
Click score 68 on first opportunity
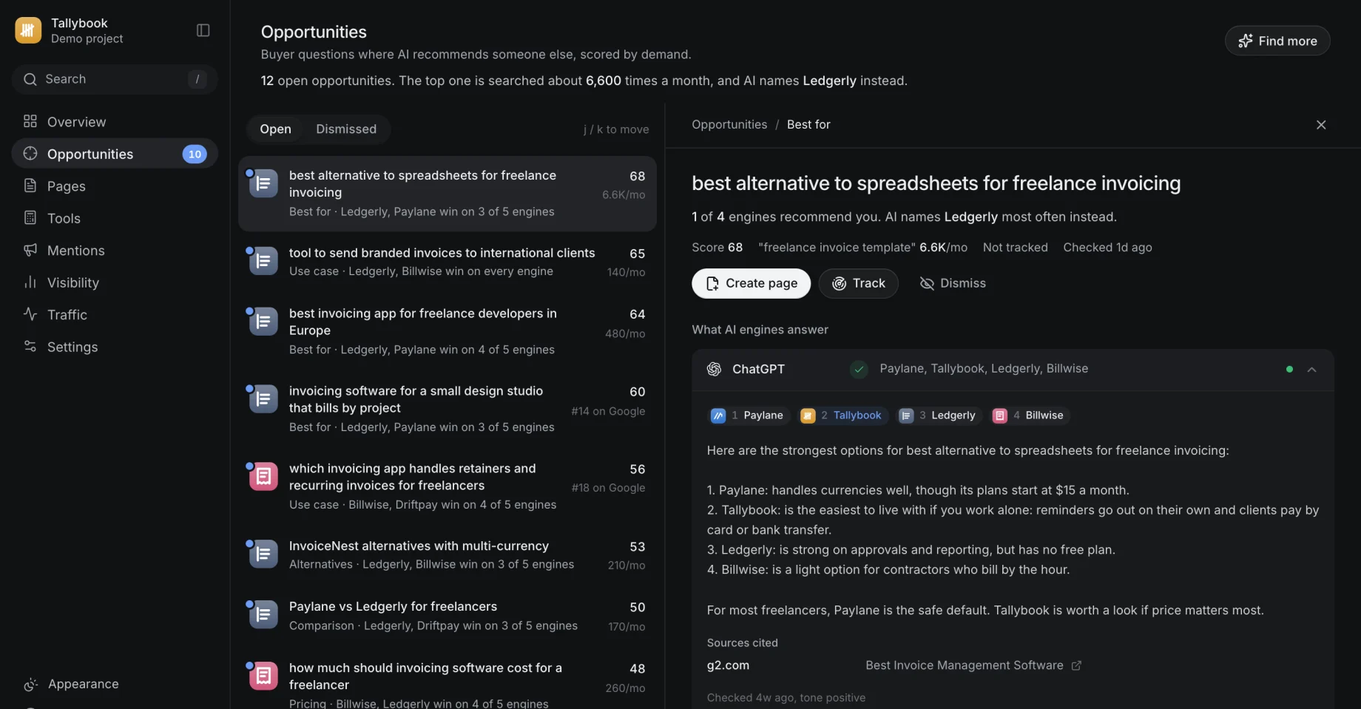coord(638,176)
